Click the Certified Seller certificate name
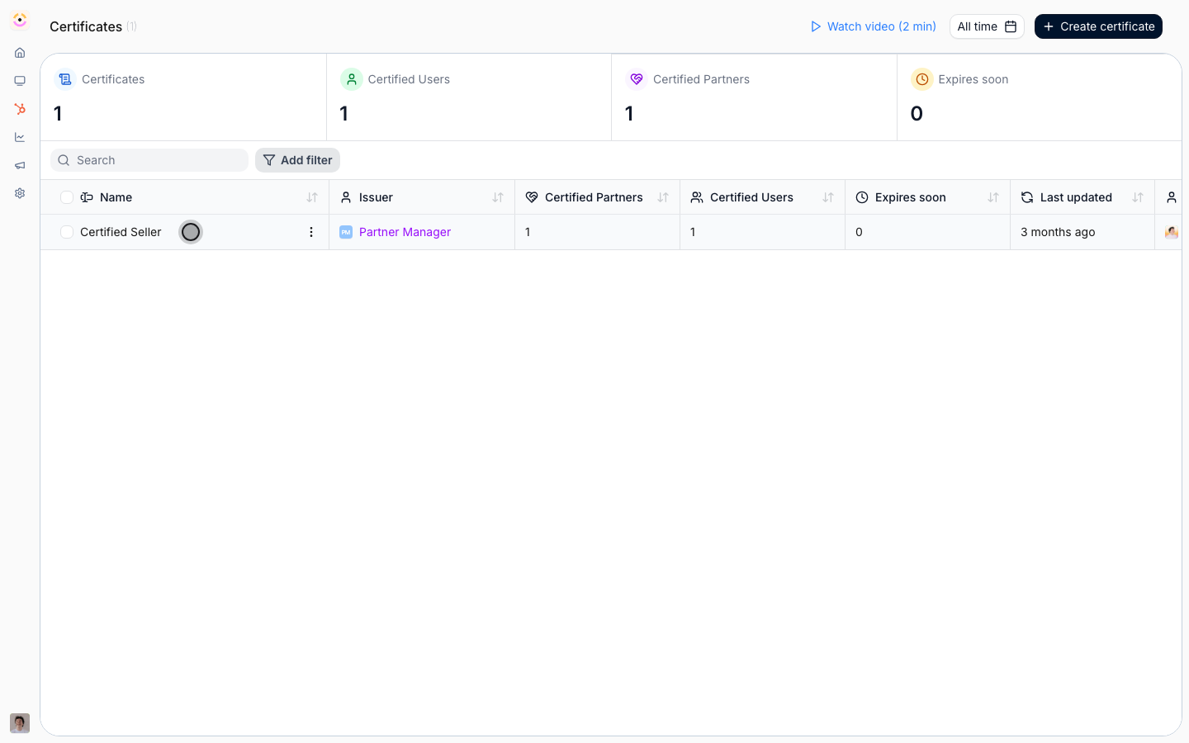1189x743 pixels. pos(121,232)
